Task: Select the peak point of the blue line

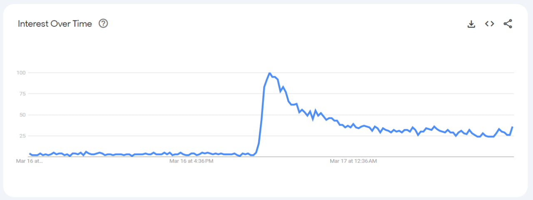Action: click(269, 73)
